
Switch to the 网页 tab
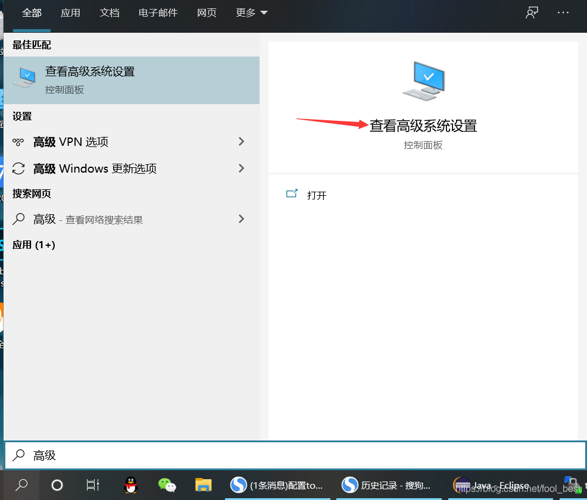207,13
